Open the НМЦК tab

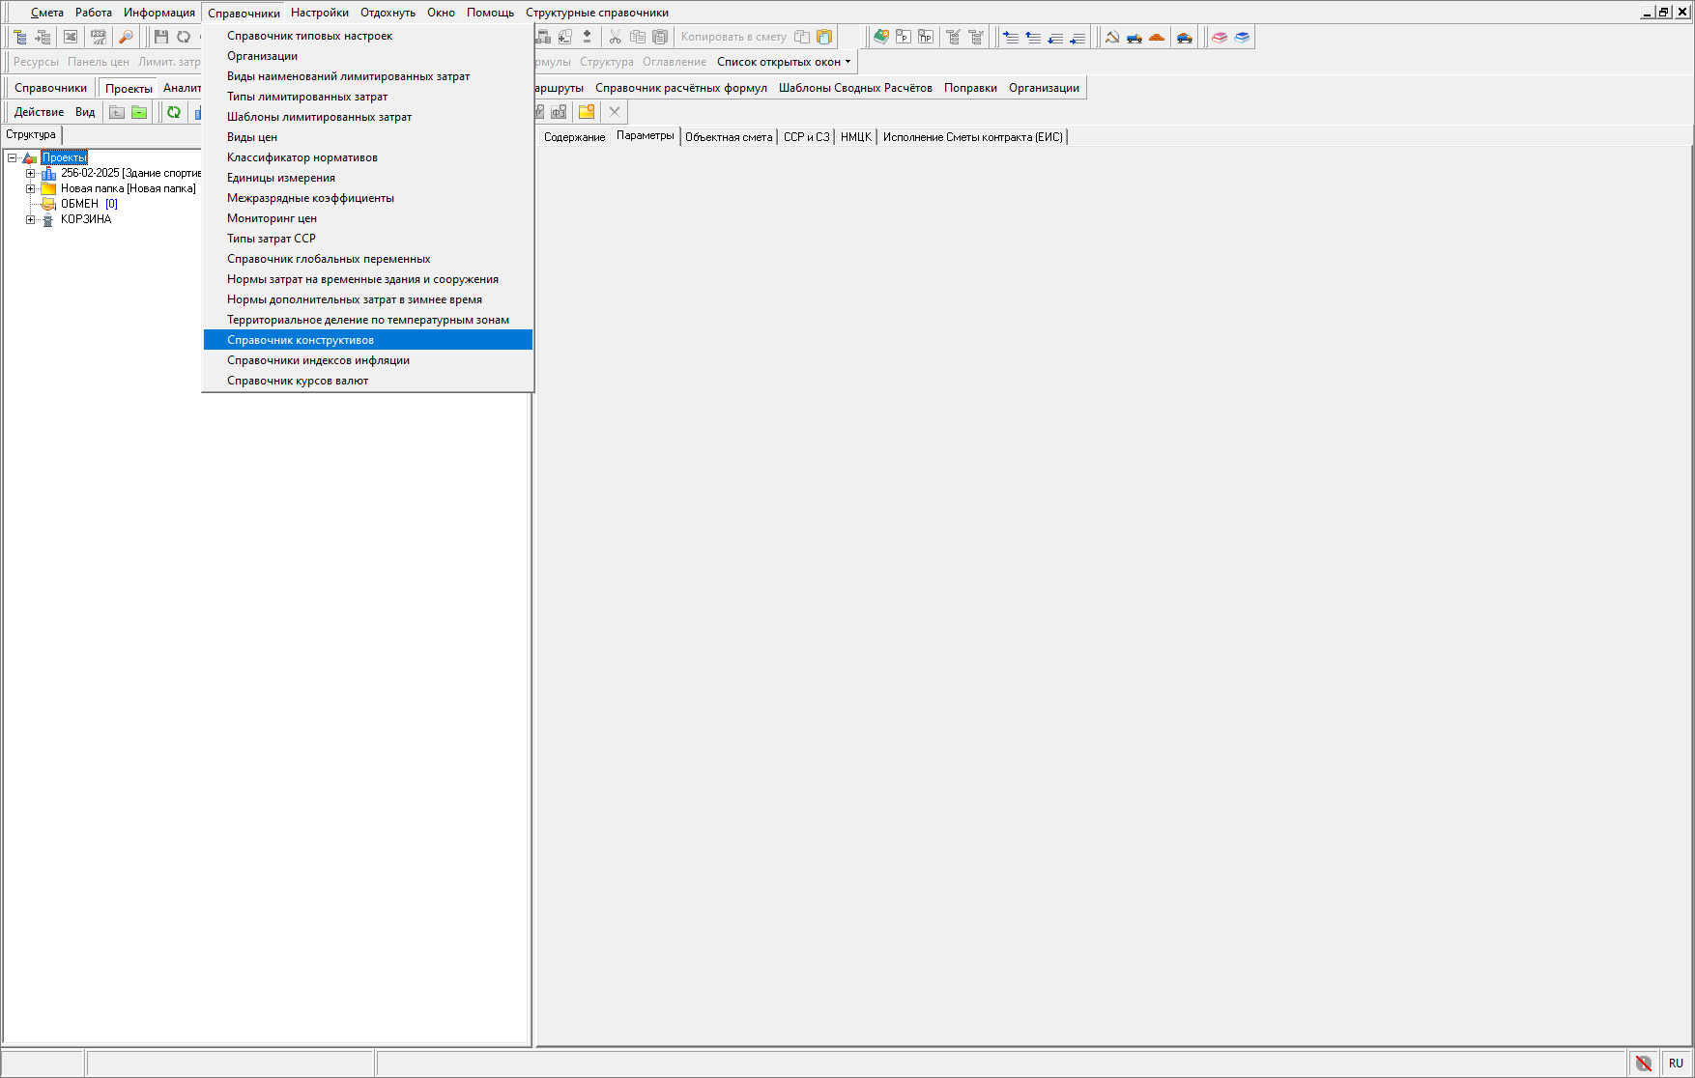(855, 137)
